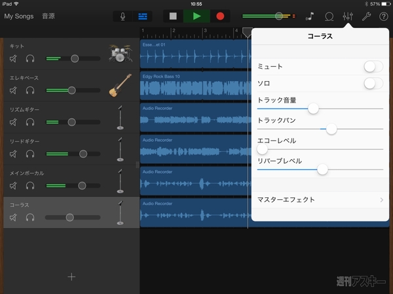
Task: Adjust the リバーブレベル slider knob
Action: tap(322, 169)
